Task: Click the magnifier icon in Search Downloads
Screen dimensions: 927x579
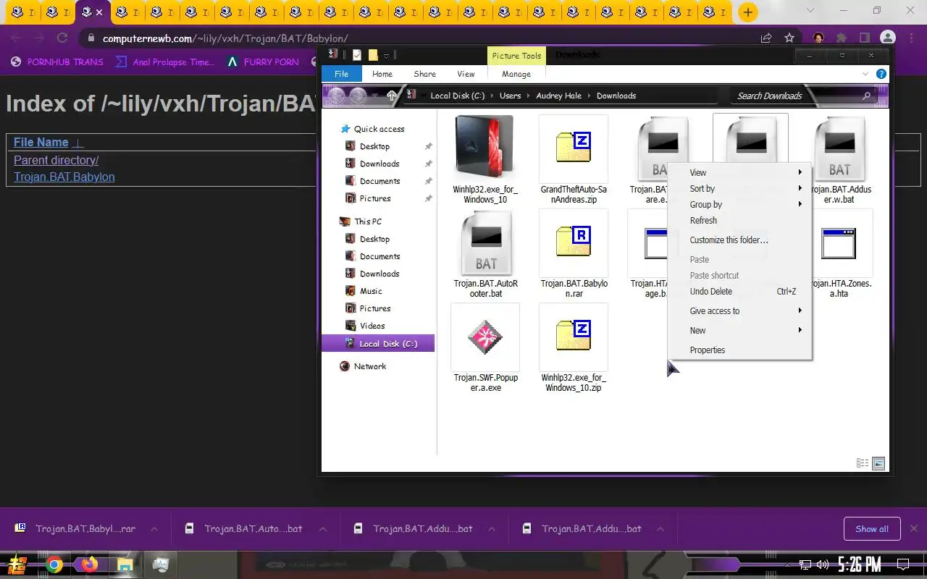Action: 867,96
